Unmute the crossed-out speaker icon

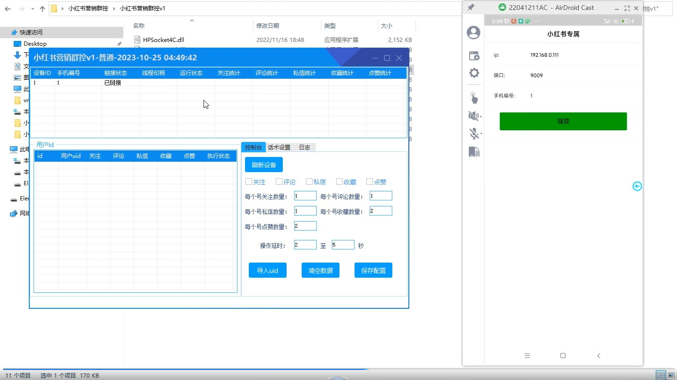pos(473,116)
